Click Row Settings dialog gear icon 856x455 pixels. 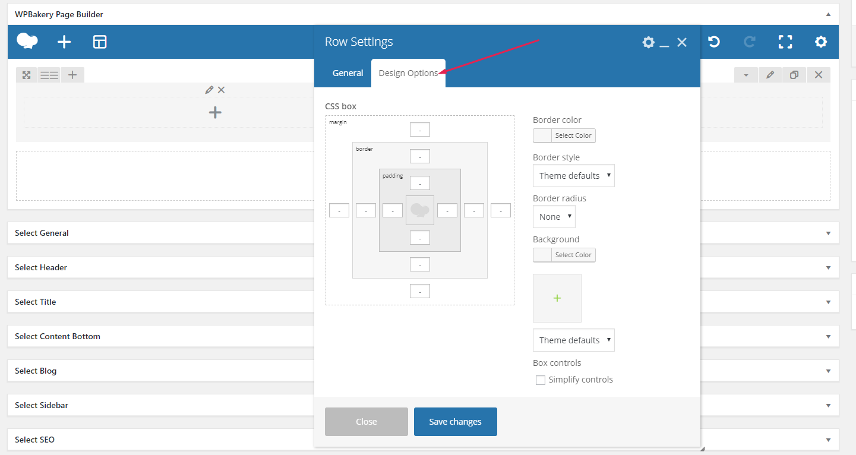[x=648, y=42]
